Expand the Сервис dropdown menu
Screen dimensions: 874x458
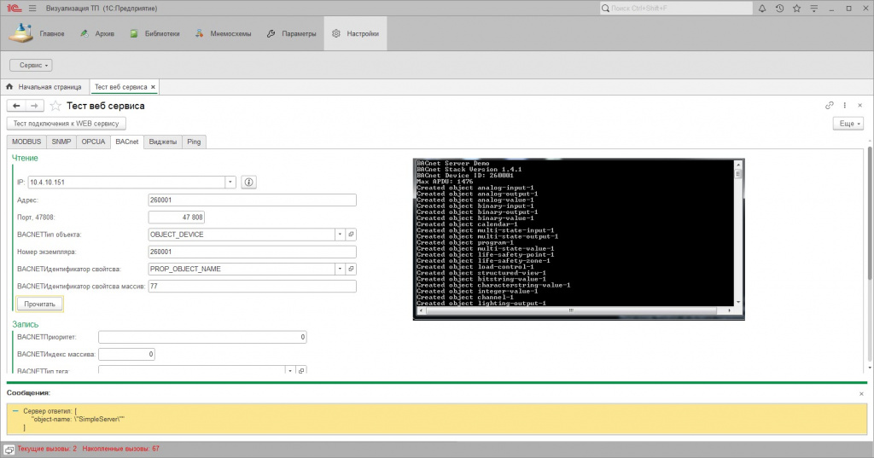[31, 65]
